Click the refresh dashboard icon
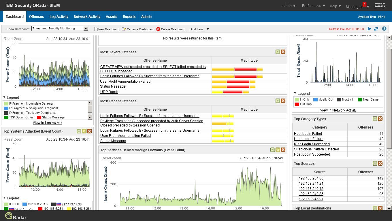This screenshot has width=392, height=221. pos(376,29)
